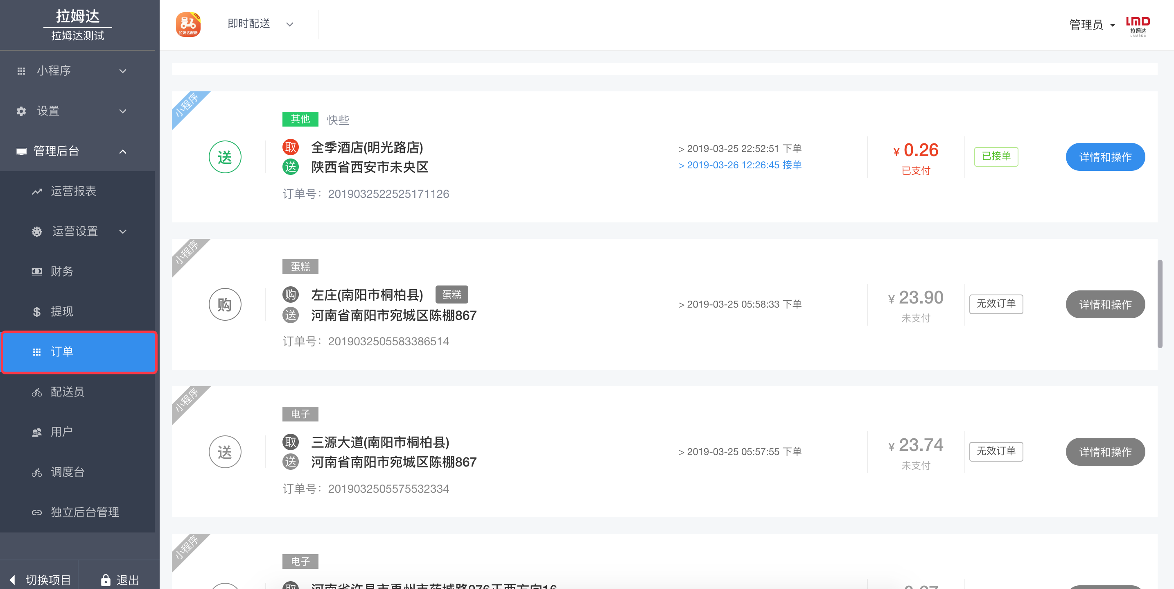Click the 电子 tag on 三源大道 order
The width and height of the screenshot is (1174, 589).
tap(300, 414)
